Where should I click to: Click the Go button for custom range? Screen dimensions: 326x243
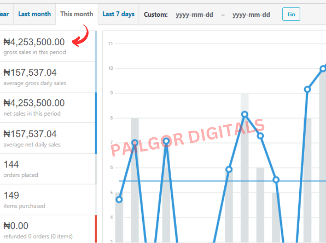pyautogui.click(x=291, y=14)
